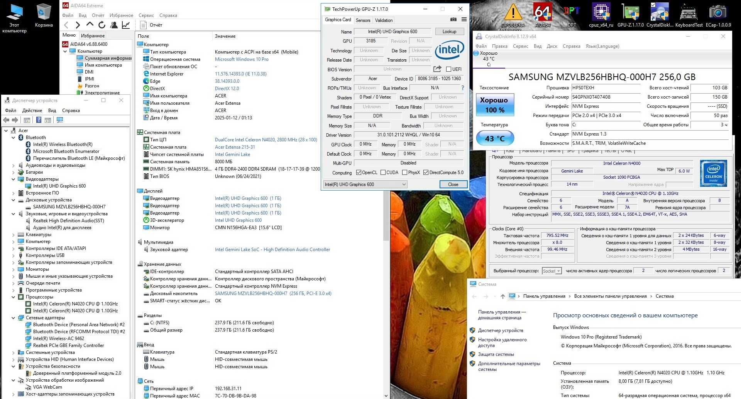The image size is (741, 399).
Task: Open Диспетчер устройств link in Система
Action: (501, 330)
